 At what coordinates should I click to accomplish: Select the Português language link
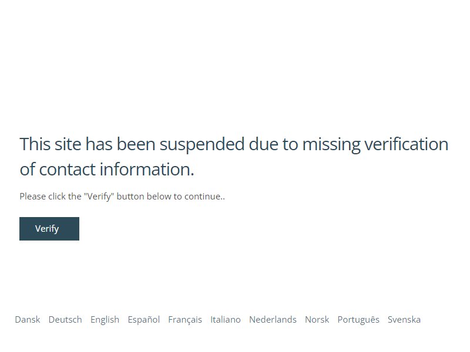[358, 320]
